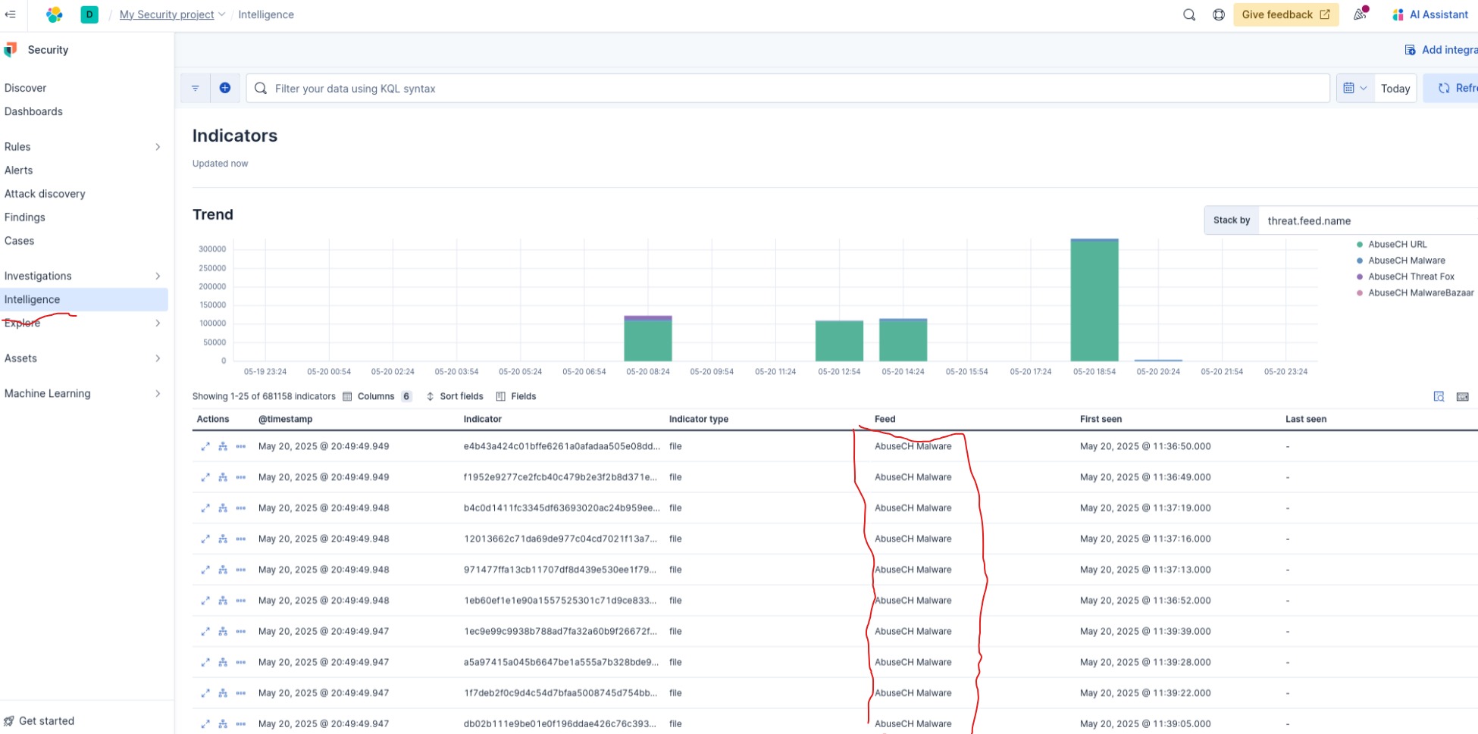Collapse the side navigation toggle icon

click(x=11, y=14)
